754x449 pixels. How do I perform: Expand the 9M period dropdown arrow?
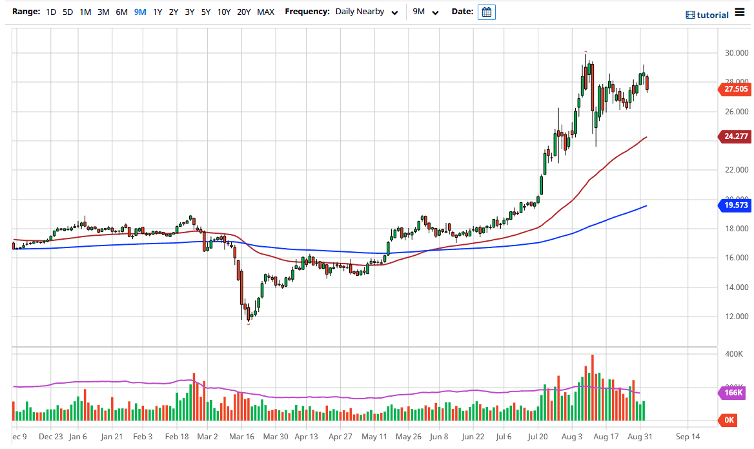(435, 12)
